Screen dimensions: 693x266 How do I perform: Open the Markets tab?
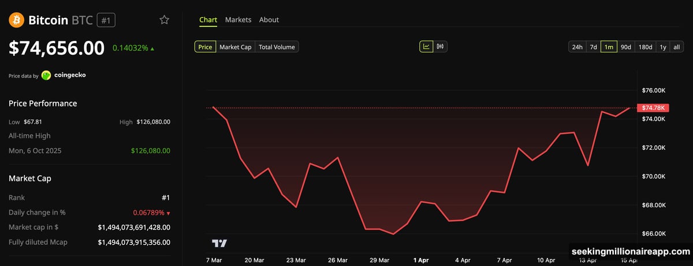(x=238, y=20)
